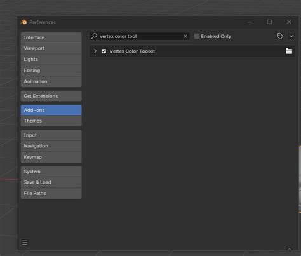This screenshot has width=301, height=256.
Task: Disable the Vertex Color Toolkit add-on checkbox
Action: [x=104, y=51]
